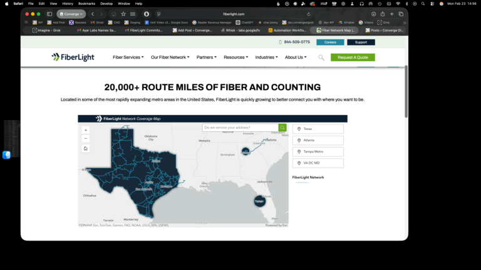Click the green map search button

[282, 127]
